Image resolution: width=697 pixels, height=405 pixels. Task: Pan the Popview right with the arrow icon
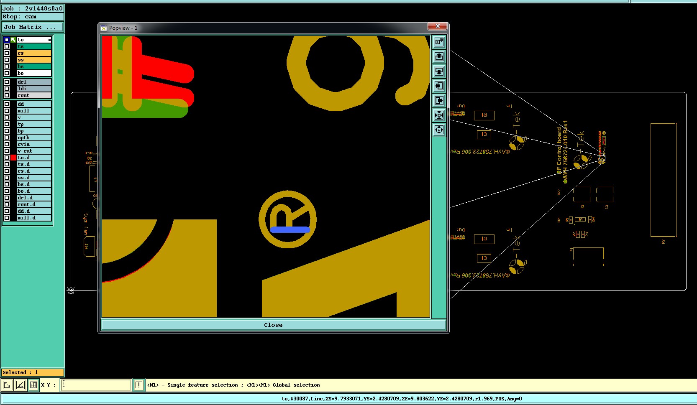(439, 100)
